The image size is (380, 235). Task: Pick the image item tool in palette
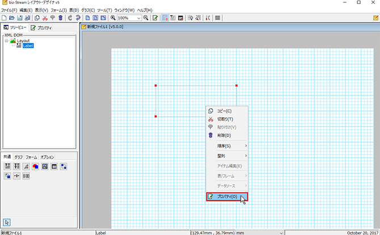pyautogui.click(x=45, y=166)
